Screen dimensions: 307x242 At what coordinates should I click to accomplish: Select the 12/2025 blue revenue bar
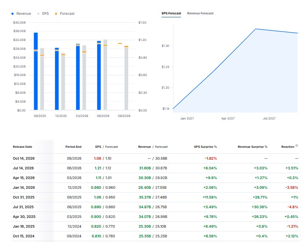click(x=57, y=79)
